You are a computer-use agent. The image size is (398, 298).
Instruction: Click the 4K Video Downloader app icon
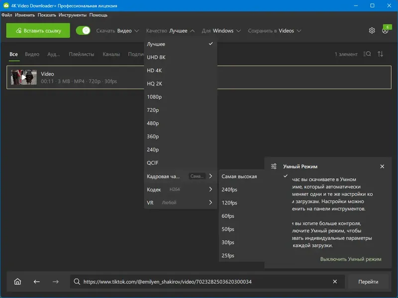click(x=6, y=5)
